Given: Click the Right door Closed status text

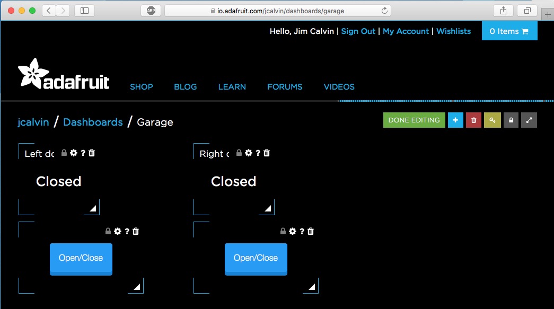Looking at the screenshot, I should pyautogui.click(x=234, y=181).
